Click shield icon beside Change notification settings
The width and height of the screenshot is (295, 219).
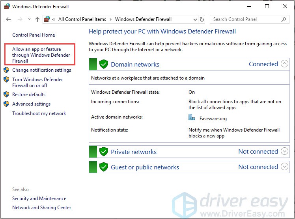(x=6, y=70)
